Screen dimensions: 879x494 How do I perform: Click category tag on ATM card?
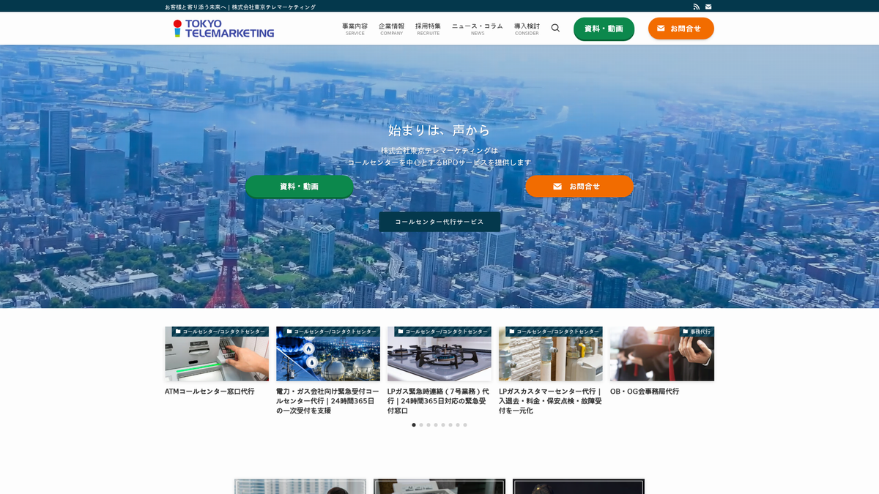220,332
